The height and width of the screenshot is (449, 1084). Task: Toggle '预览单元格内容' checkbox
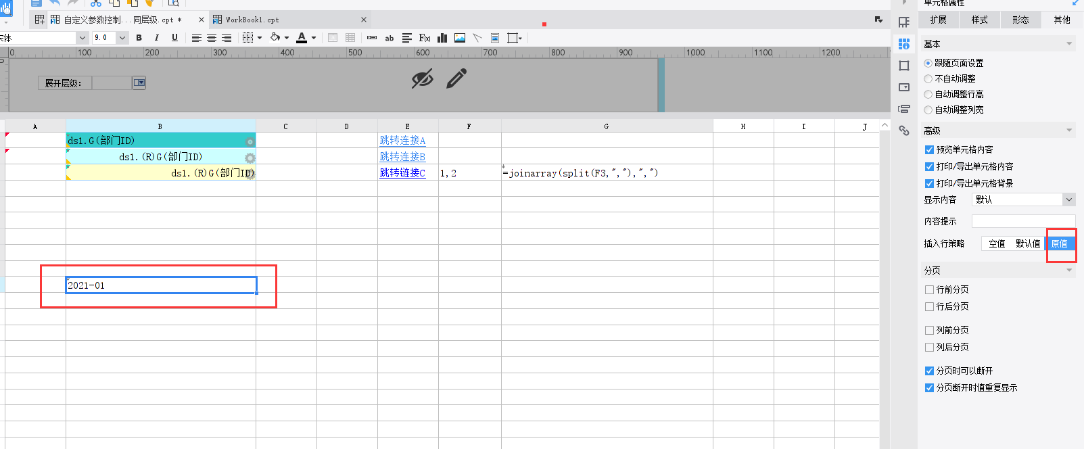pos(929,149)
